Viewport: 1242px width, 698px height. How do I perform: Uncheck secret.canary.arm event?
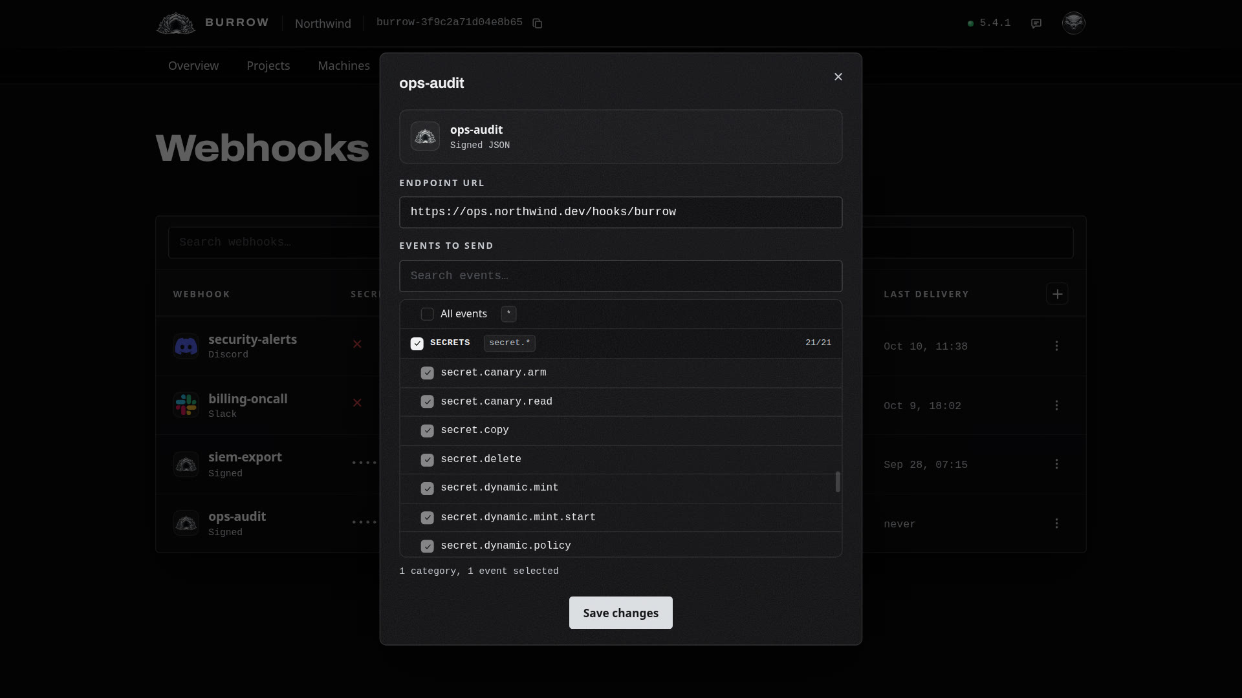click(x=427, y=373)
